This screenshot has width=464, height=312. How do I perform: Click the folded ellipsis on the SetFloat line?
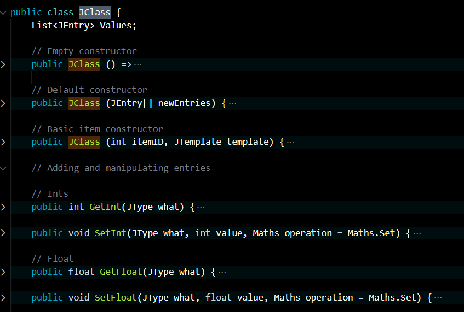pyautogui.click(x=438, y=298)
